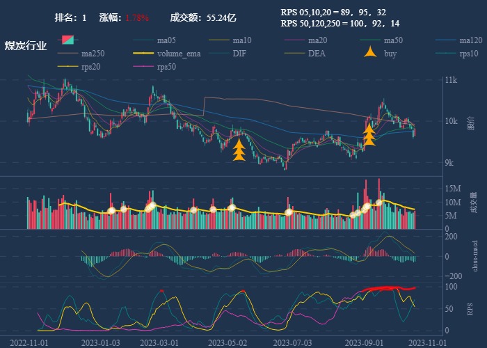Toggle ma50 legend item
The image size is (487, 348).
395,40
